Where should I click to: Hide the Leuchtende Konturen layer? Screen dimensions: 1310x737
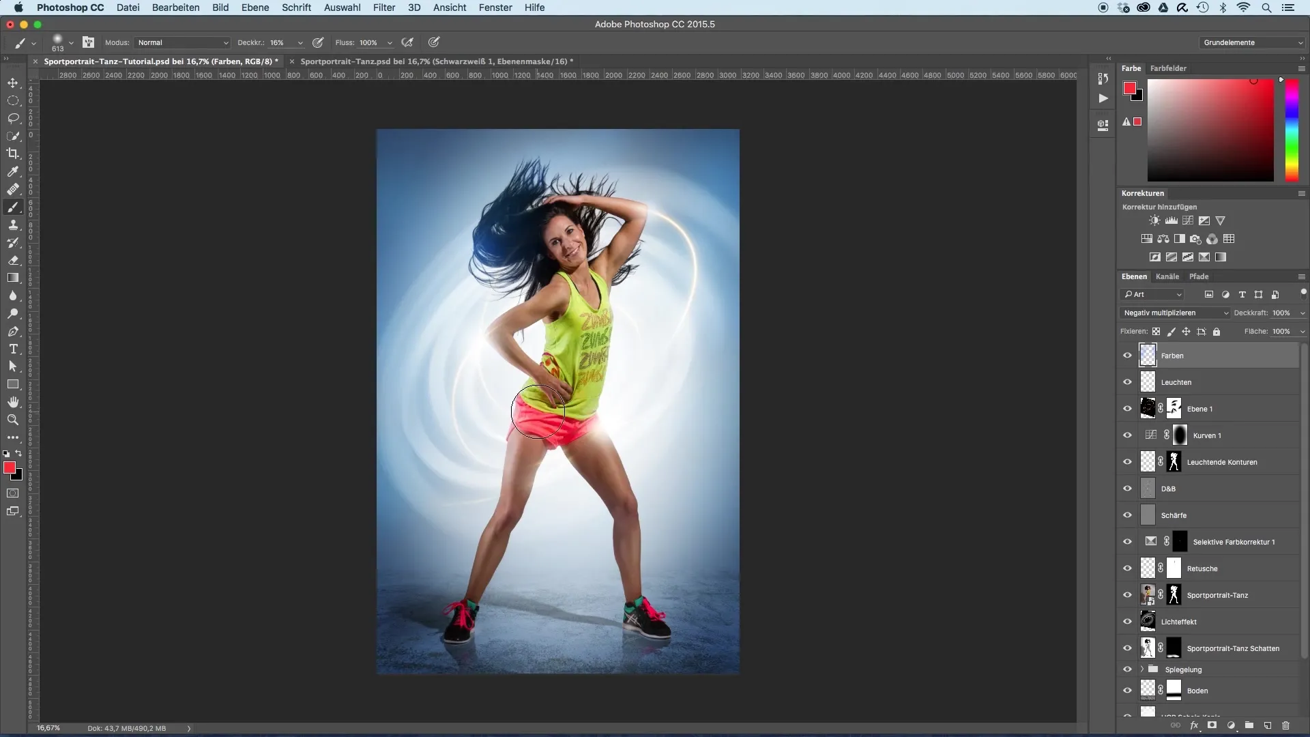click(x=1127, y=461)
